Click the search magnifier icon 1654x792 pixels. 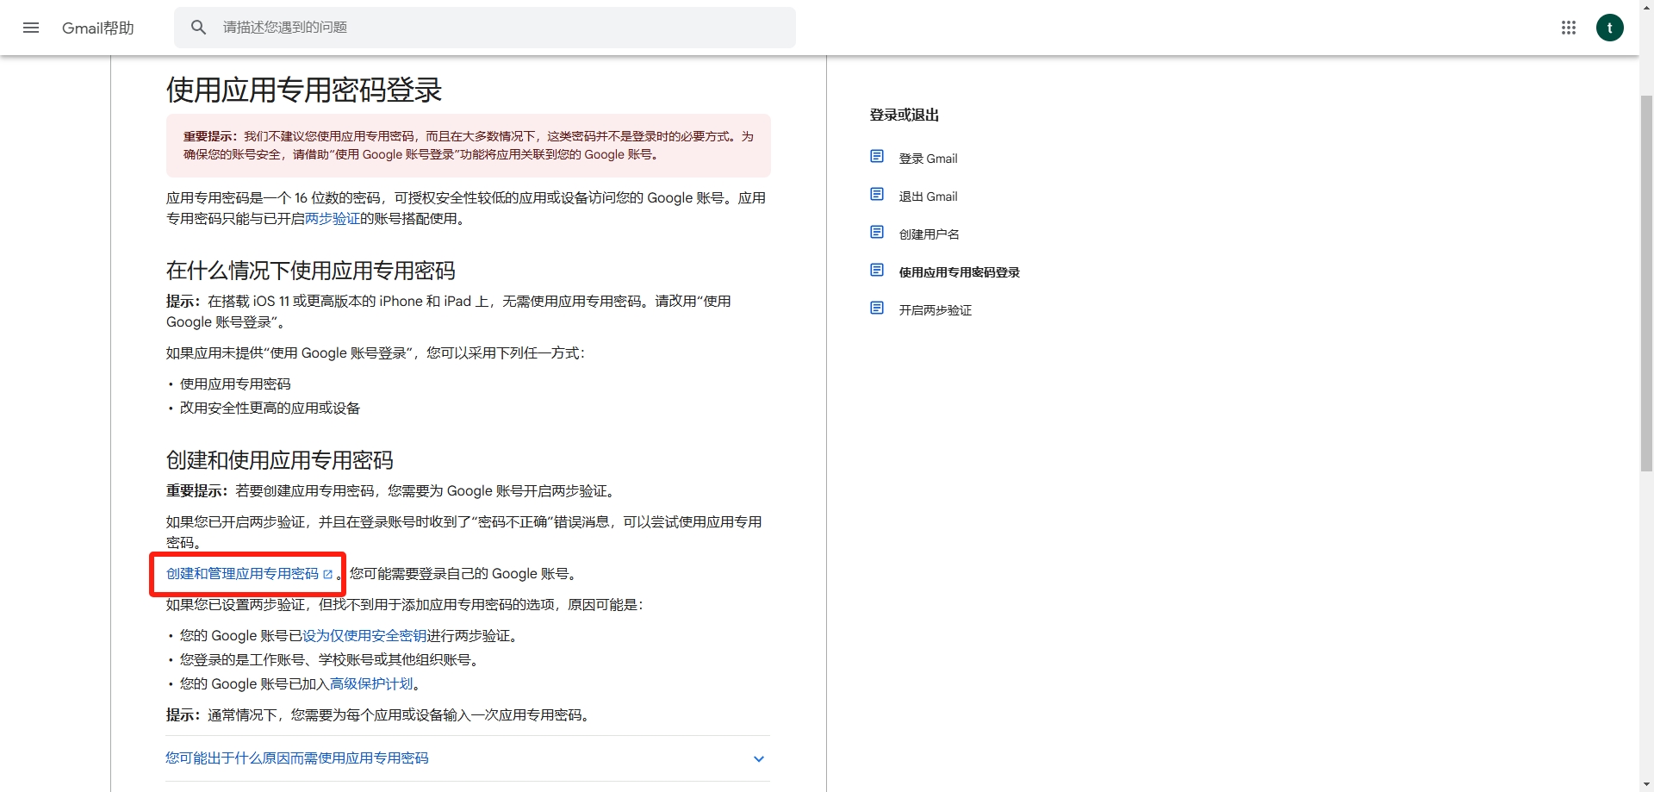199,28
